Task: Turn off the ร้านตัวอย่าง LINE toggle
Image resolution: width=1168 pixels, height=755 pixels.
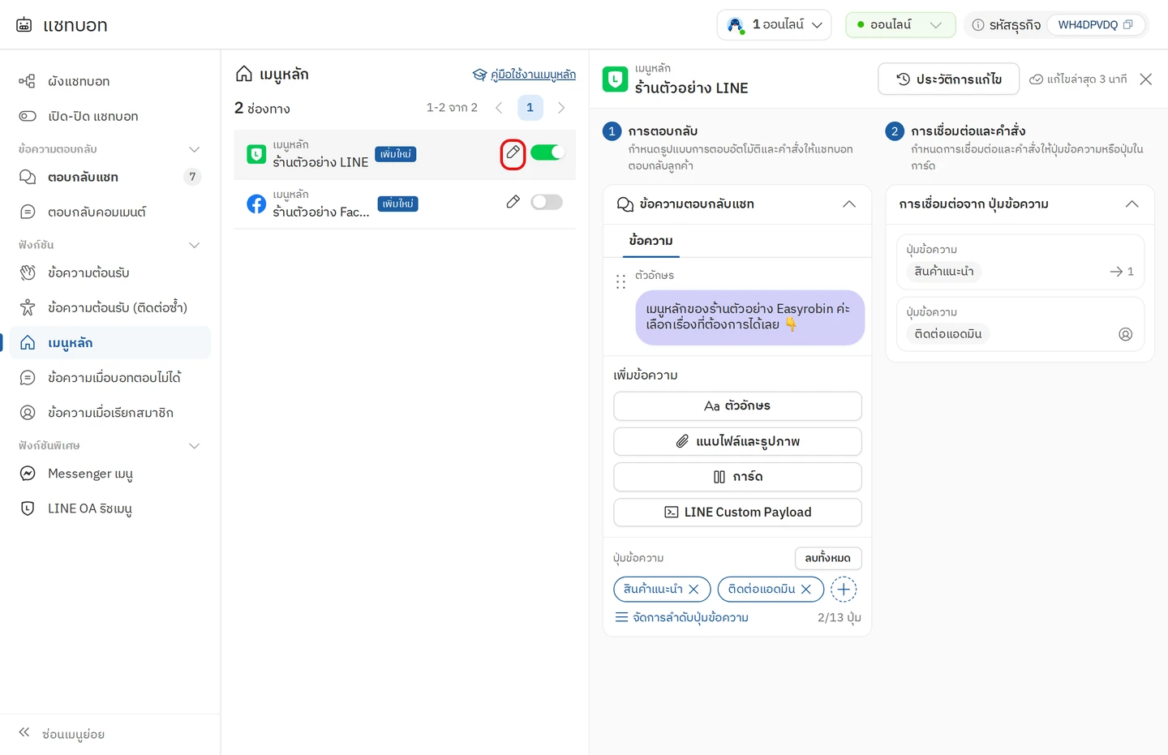Action: tap(547, 152)
